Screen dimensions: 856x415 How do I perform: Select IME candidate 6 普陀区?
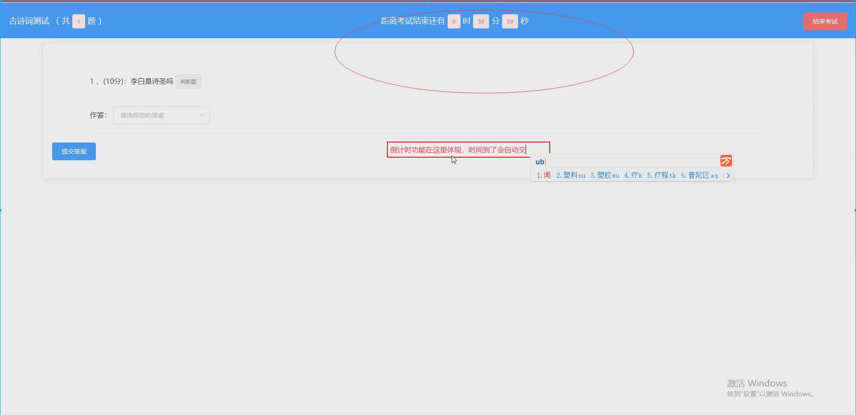pos(700,175)
